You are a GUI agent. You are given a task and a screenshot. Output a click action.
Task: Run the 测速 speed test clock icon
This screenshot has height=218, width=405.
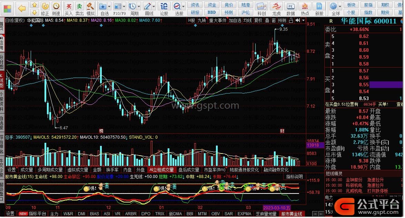(x=56, y=6)
